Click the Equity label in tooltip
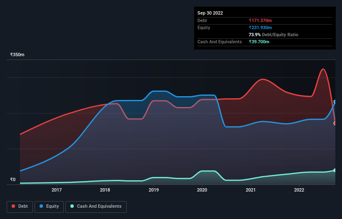This screenshot has width=342, height=219. [x=204, y=27]
